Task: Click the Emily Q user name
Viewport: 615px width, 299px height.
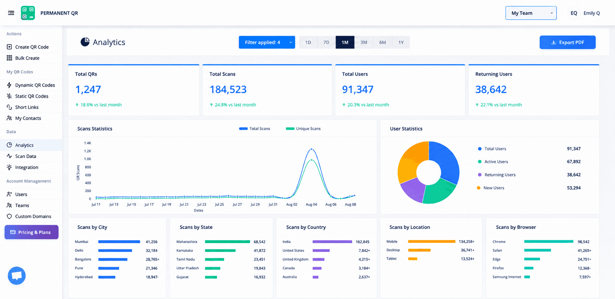Action: point(591,13)
